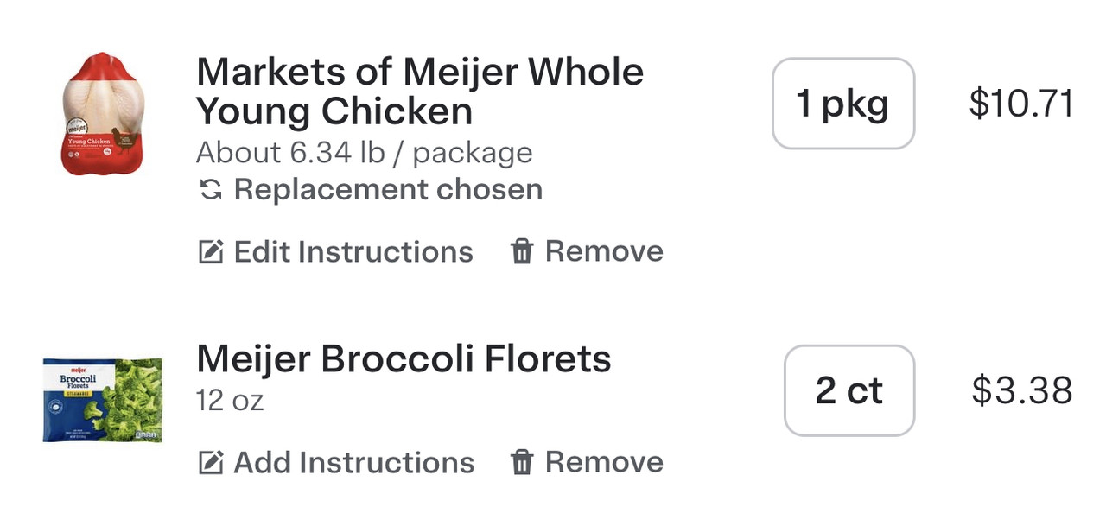
Task: Click the replacement arrows icon under chicken
Action: coord(210,190)
